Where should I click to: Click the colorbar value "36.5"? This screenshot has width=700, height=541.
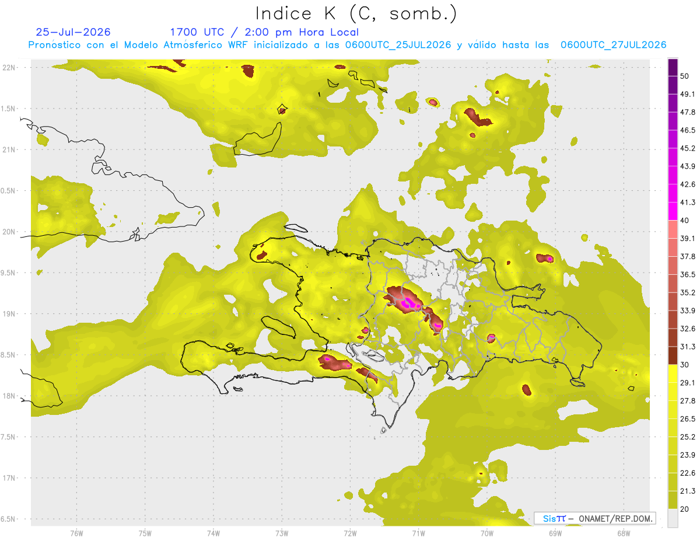point(687,274)
